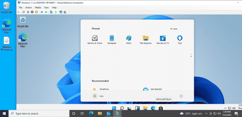
Task: Expand hidden icons in Windows 11 tray
Action: pyautogui.click(x=225, y=108)
